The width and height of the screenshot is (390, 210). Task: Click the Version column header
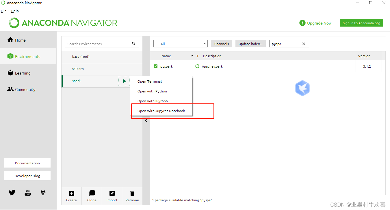coord(364,56)
